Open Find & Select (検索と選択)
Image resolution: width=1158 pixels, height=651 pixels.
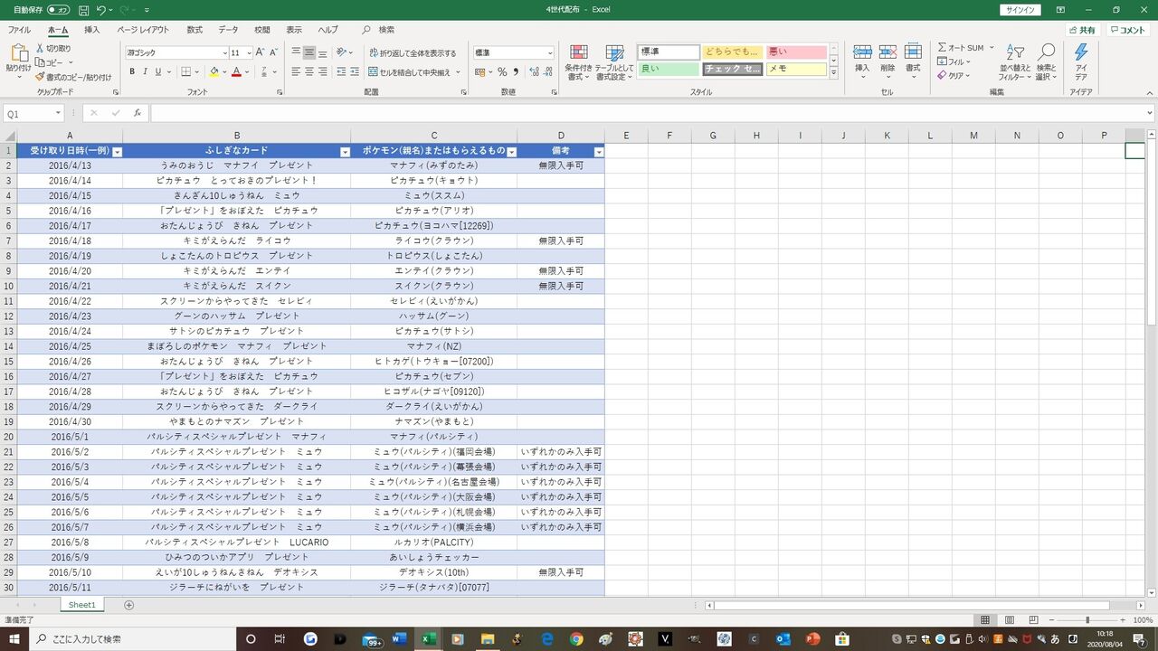click(x=1047, y=62)
